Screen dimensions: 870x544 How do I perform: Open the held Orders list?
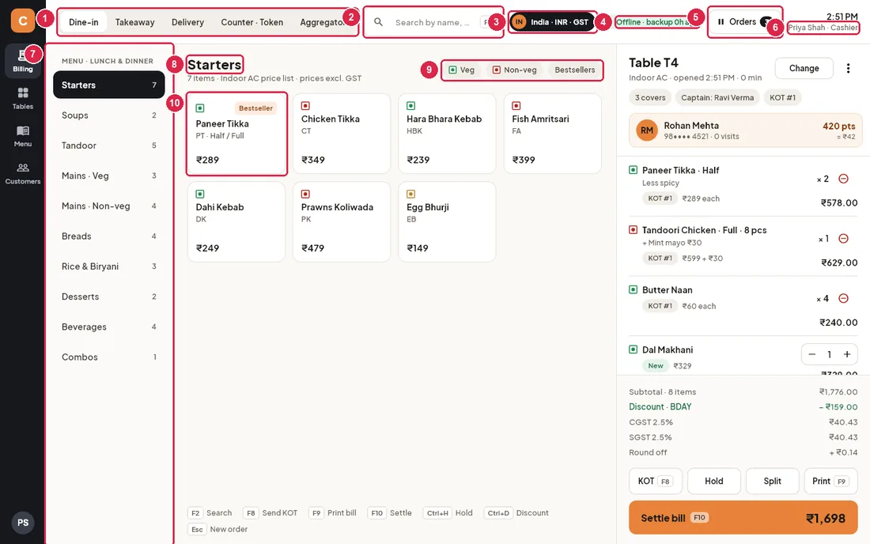745,22
